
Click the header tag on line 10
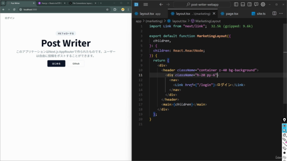click(169, 70)
